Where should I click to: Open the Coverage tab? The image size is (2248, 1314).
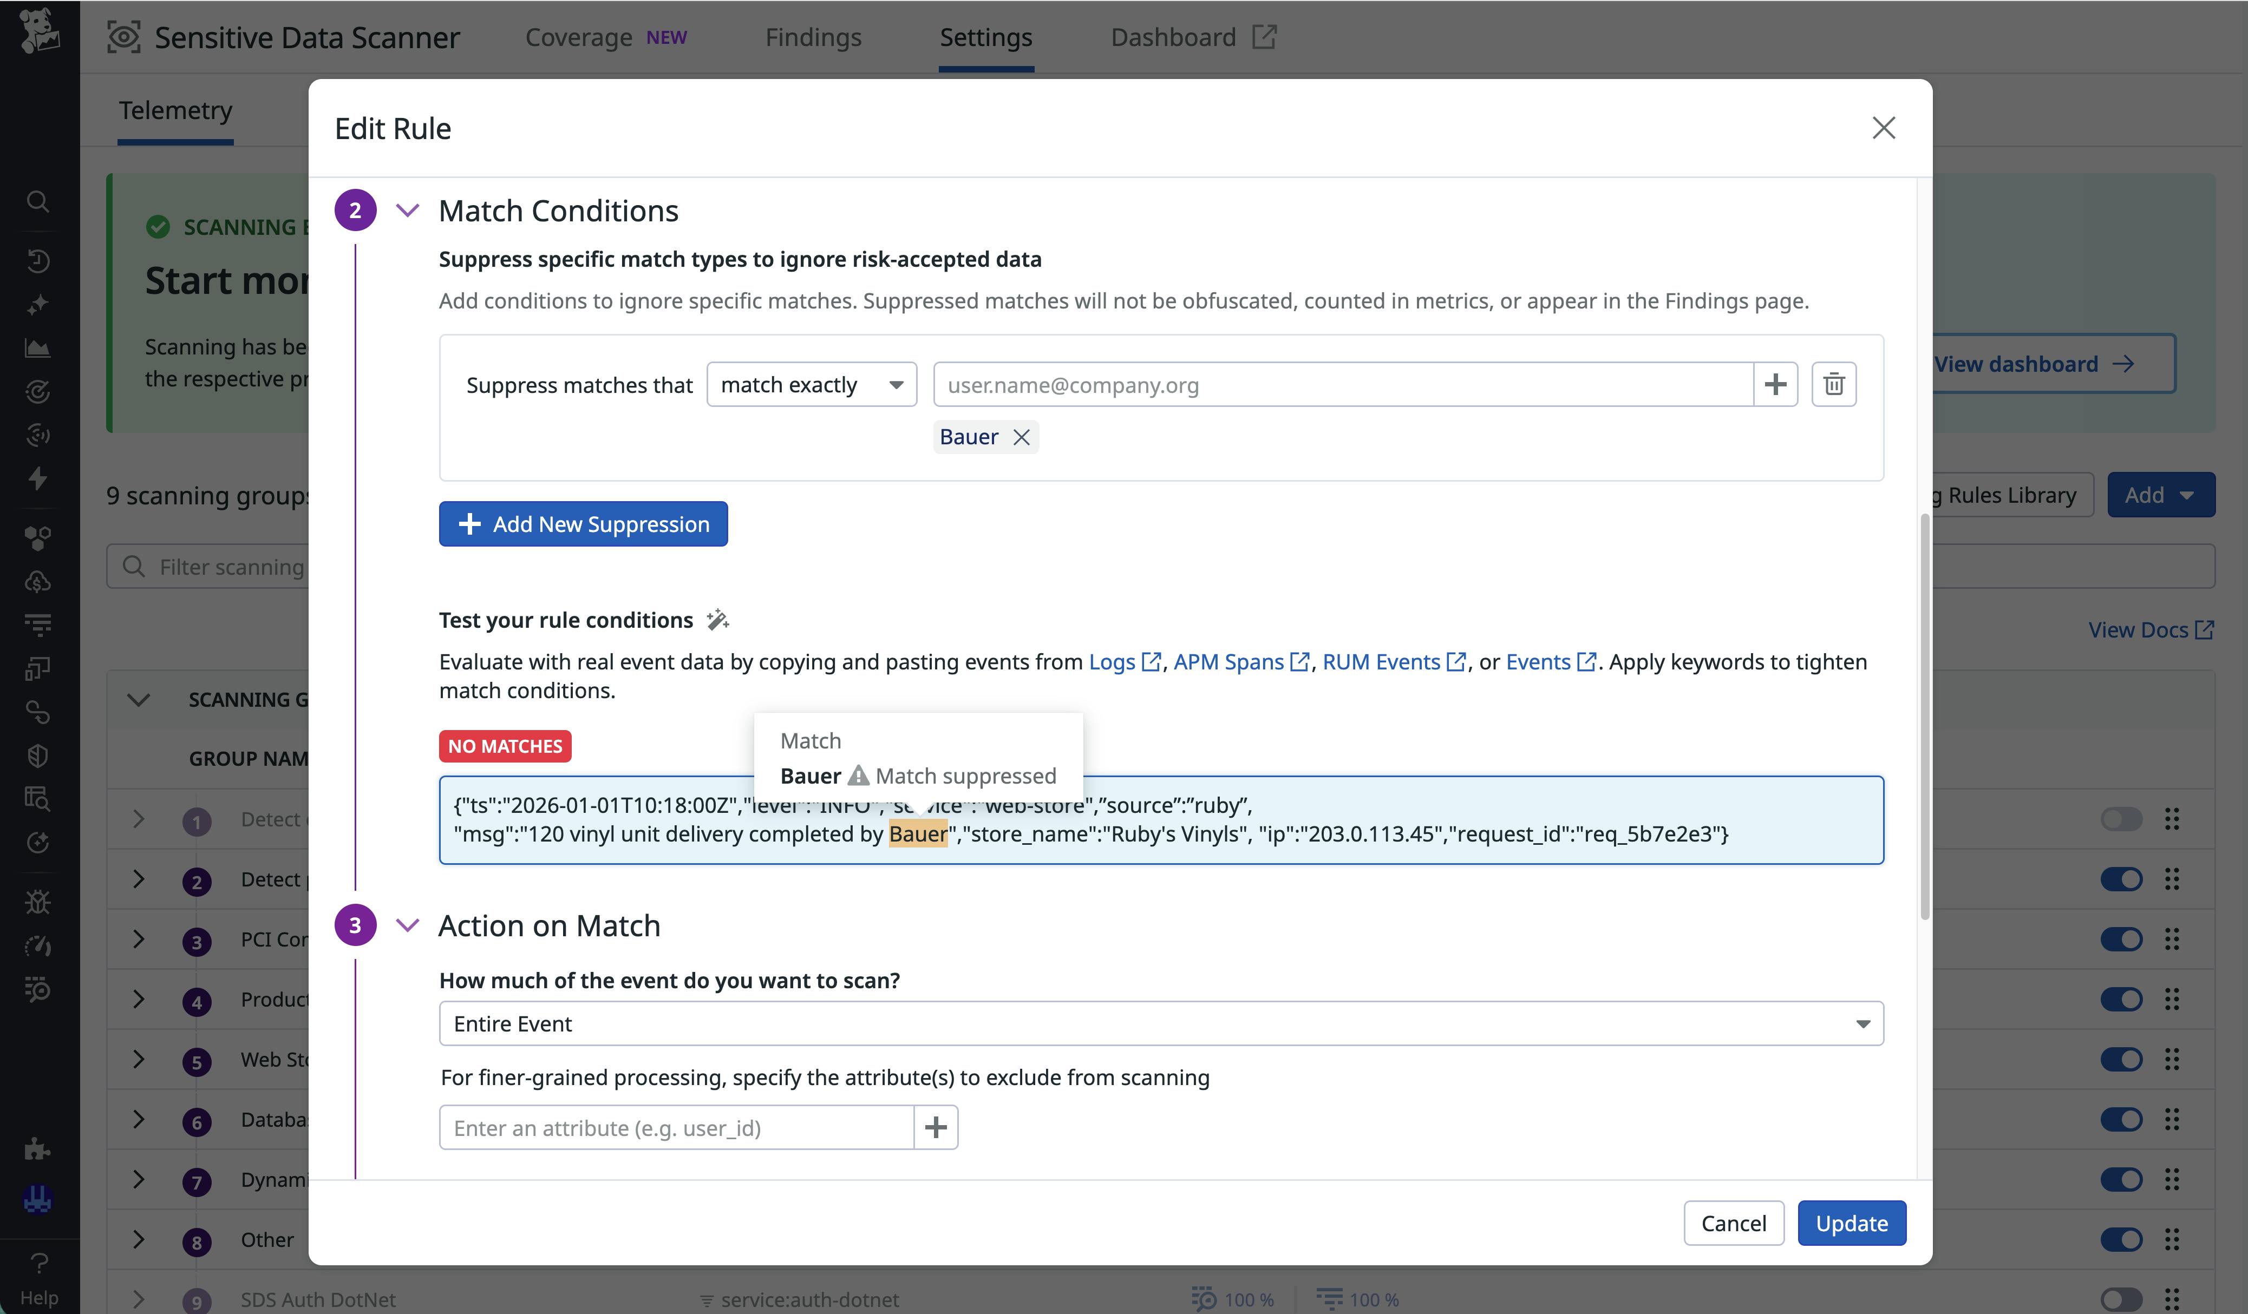pos(579,37)
